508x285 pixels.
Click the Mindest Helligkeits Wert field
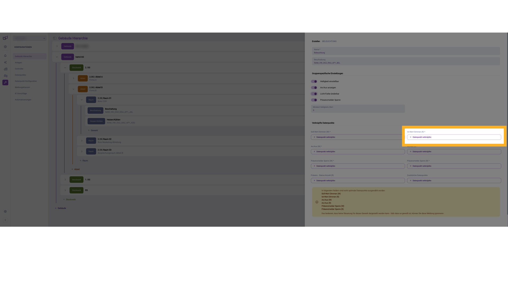click(x=358, y=109)
